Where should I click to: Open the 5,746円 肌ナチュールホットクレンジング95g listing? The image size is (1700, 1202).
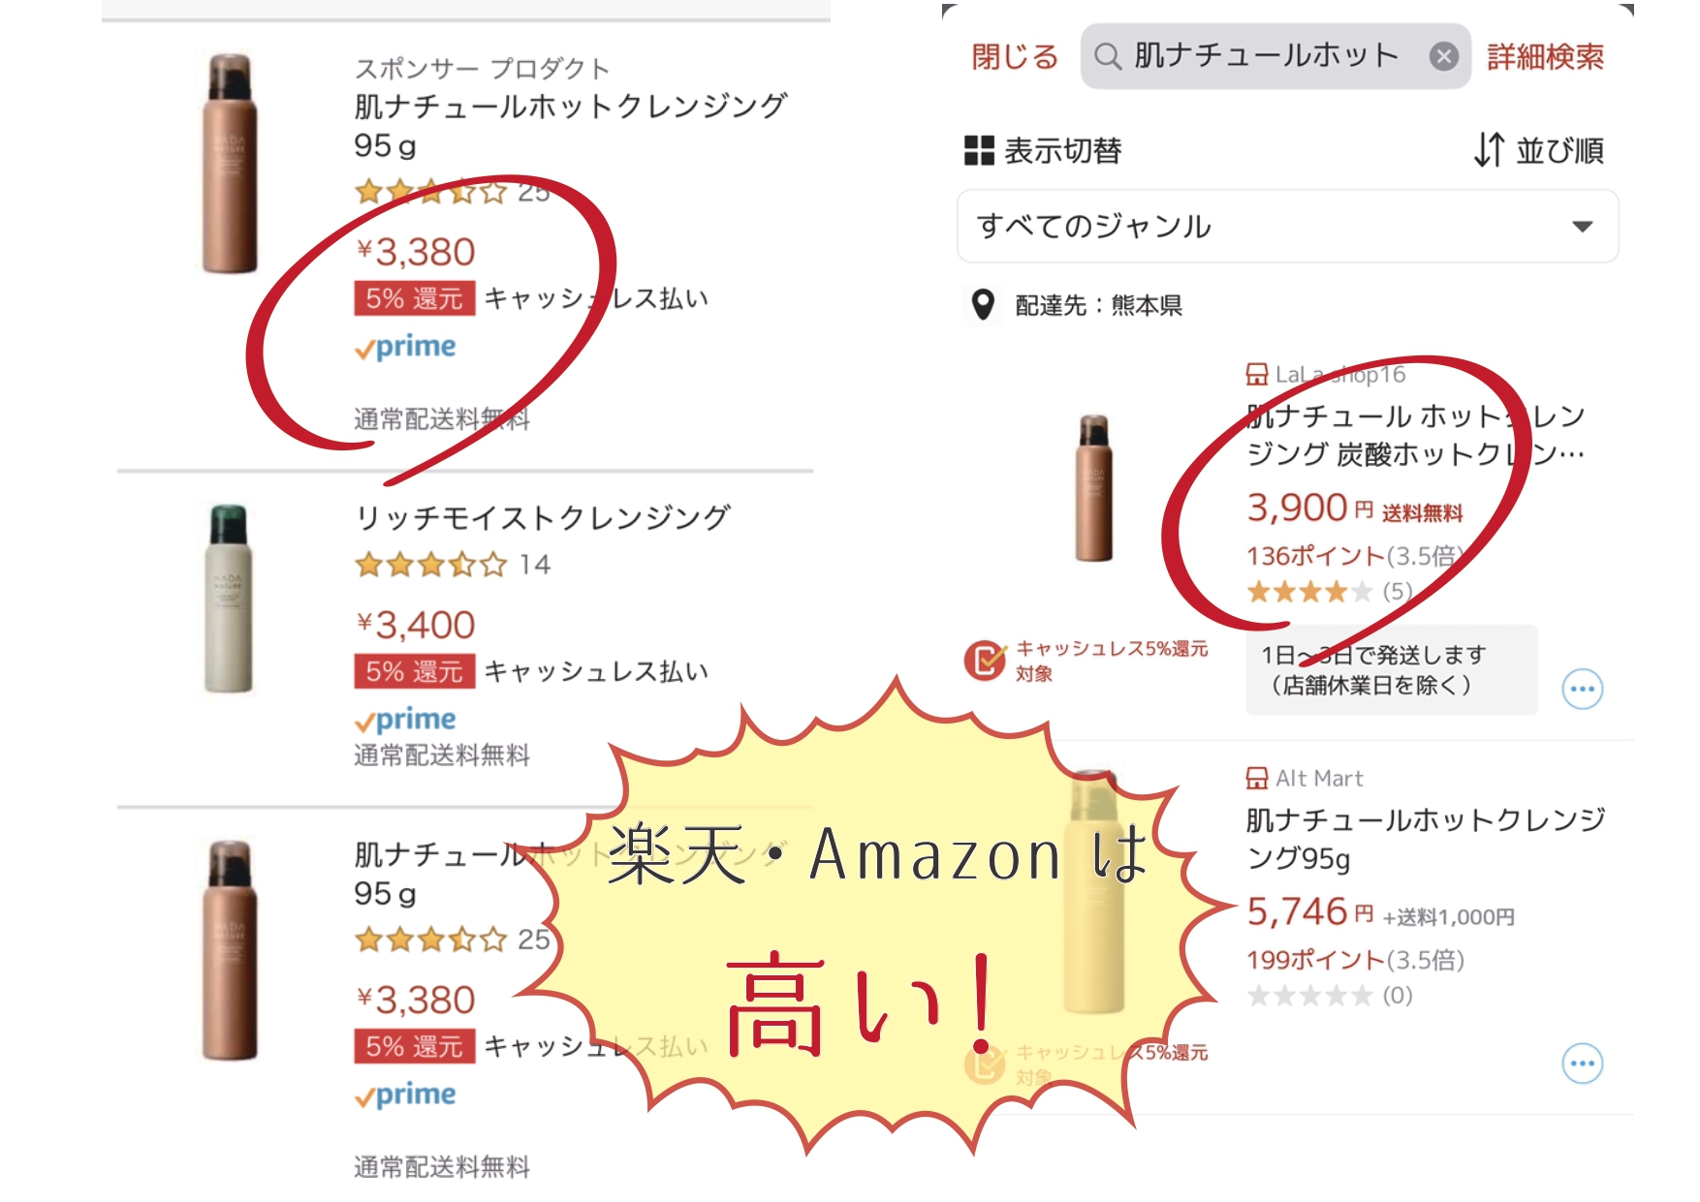(1425, 839)
